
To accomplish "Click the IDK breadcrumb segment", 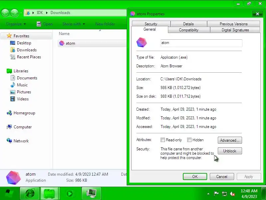I will pyautogui.click(x=40, y=13).
